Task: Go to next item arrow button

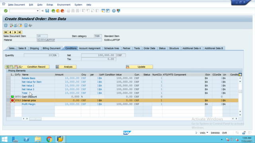Action: pyautogui.click(x=15, y=32)
